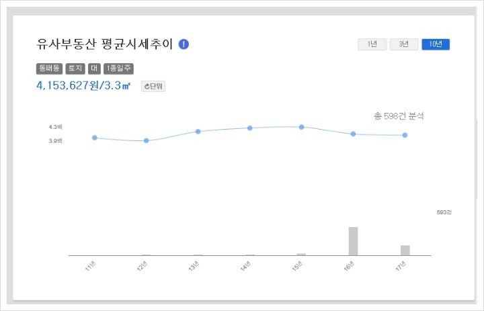484x311 pixels.
Task: Select the 14년 point on the price line
Action: coord(249,128)
